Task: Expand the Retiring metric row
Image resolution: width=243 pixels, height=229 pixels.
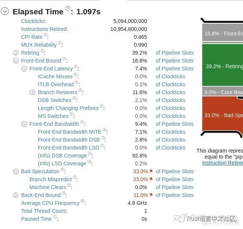Action: tap(16, 53)
